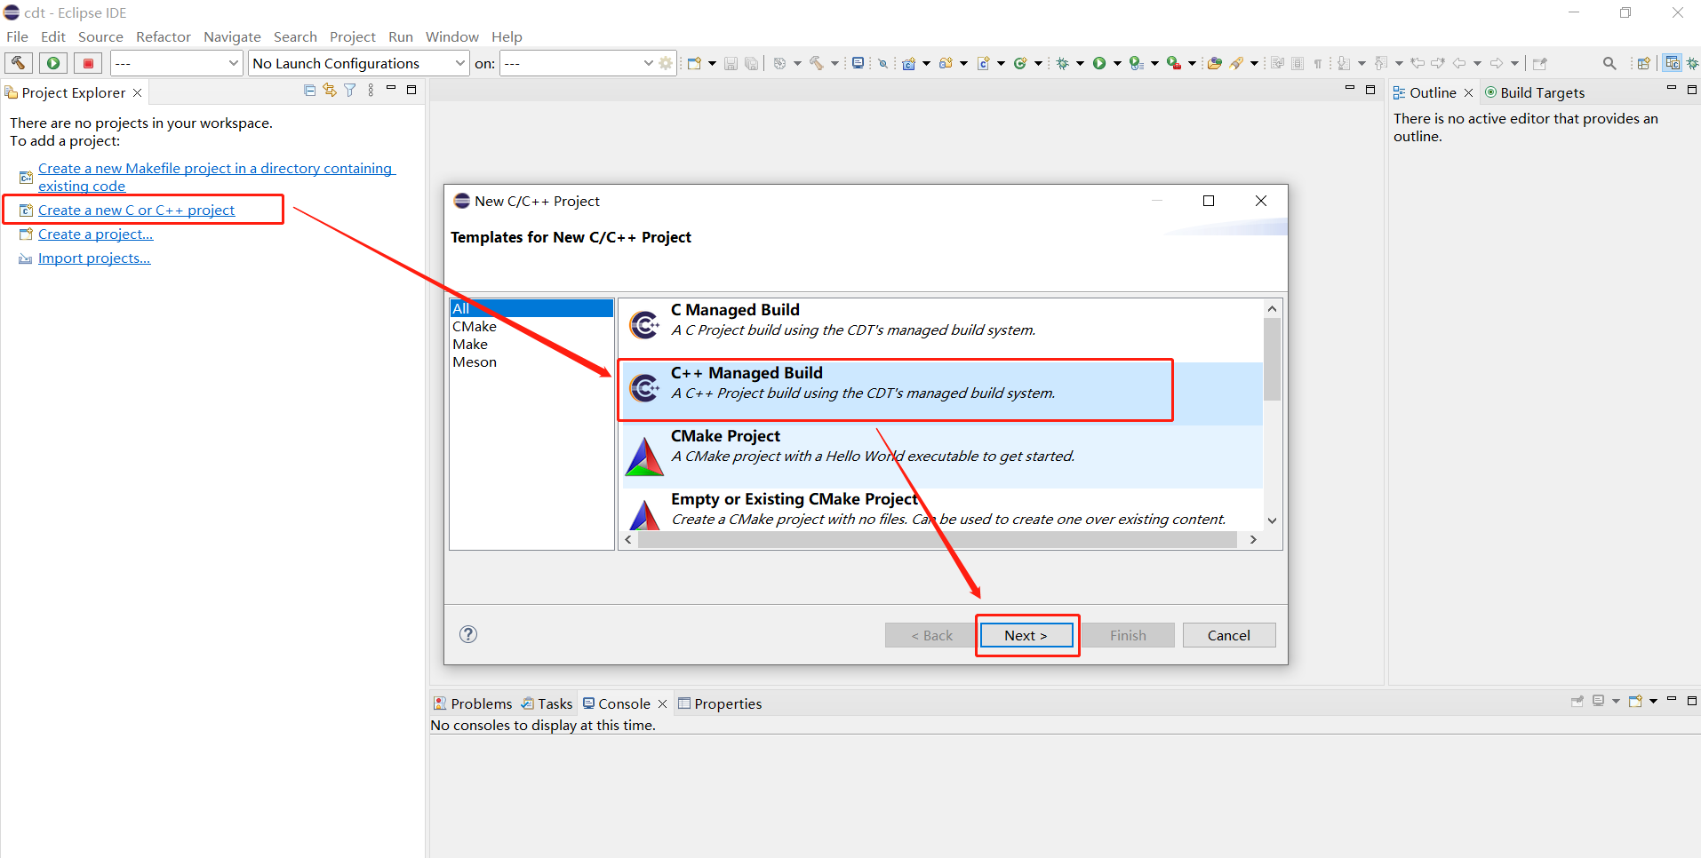1701x858 pixels.
Task: Select Empty or Existing CMake Project template
Action: coord(941,510)
